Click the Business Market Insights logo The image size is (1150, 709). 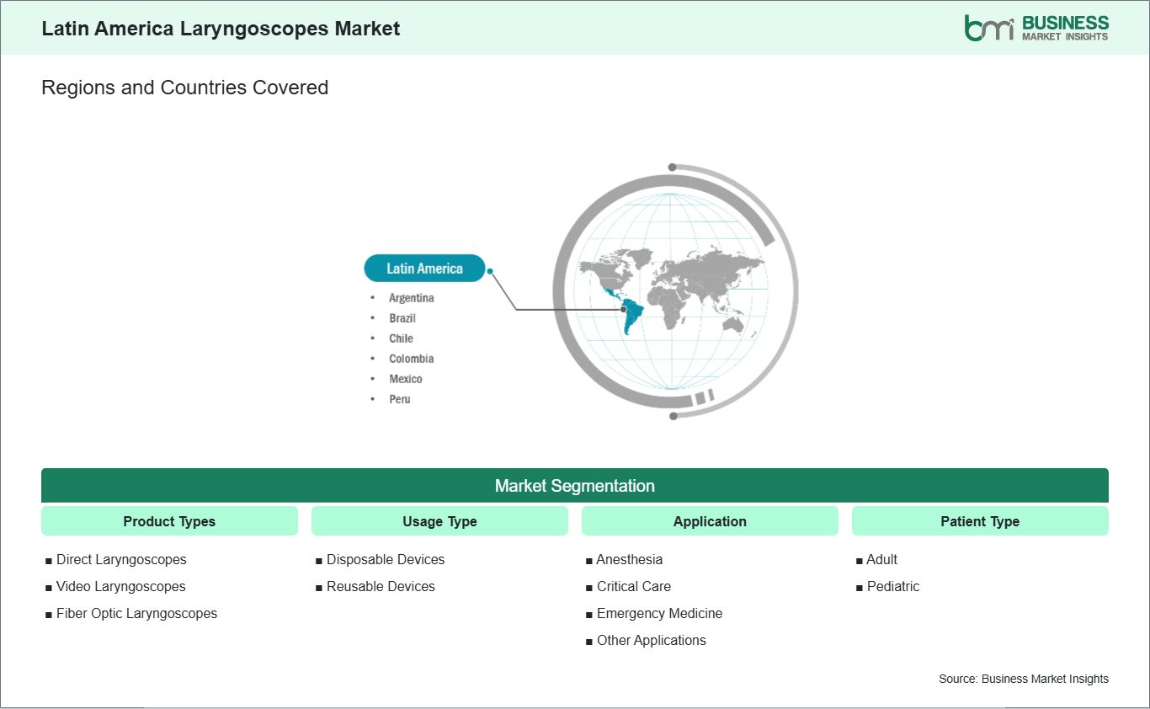(x=1036, y=28)
